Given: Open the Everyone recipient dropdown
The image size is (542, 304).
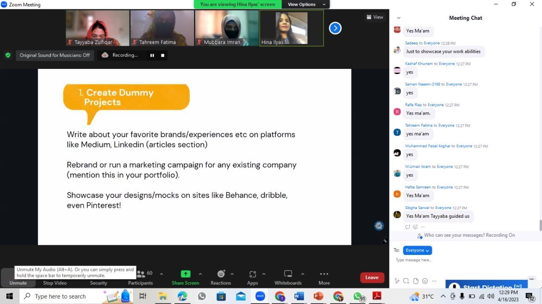Looking at the screenshot, I should (417, 250).
